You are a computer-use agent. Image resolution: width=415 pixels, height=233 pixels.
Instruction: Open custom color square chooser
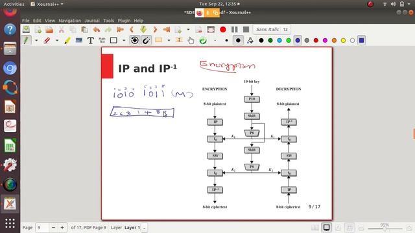pos(362,40)
